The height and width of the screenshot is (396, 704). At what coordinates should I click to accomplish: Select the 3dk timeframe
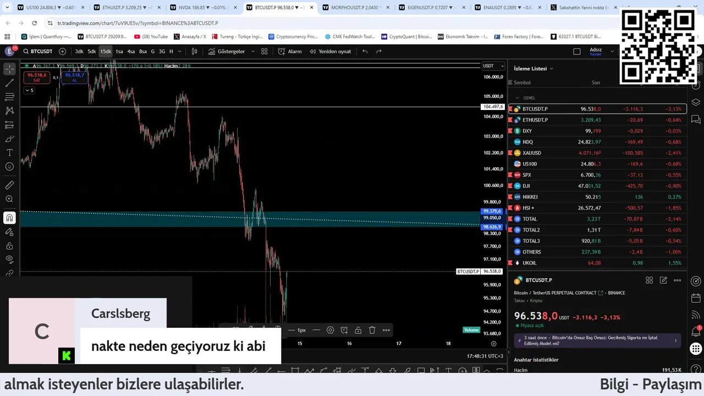[79, 51]
